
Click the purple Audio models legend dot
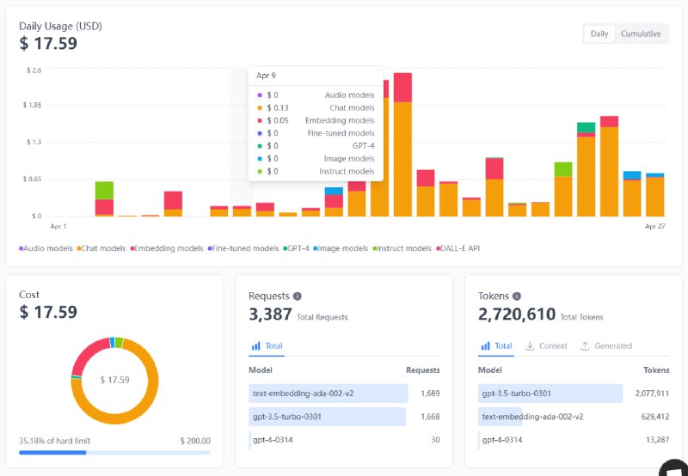pos(21,248)
